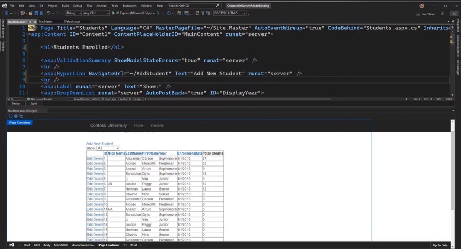Open the Debug configuration dropdown
Viewport: 461px width, 249px height.
pyautogui.click(x=73, y=13)
